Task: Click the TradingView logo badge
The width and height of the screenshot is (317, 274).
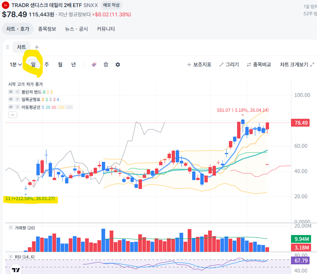Action: tap(16, 270)
